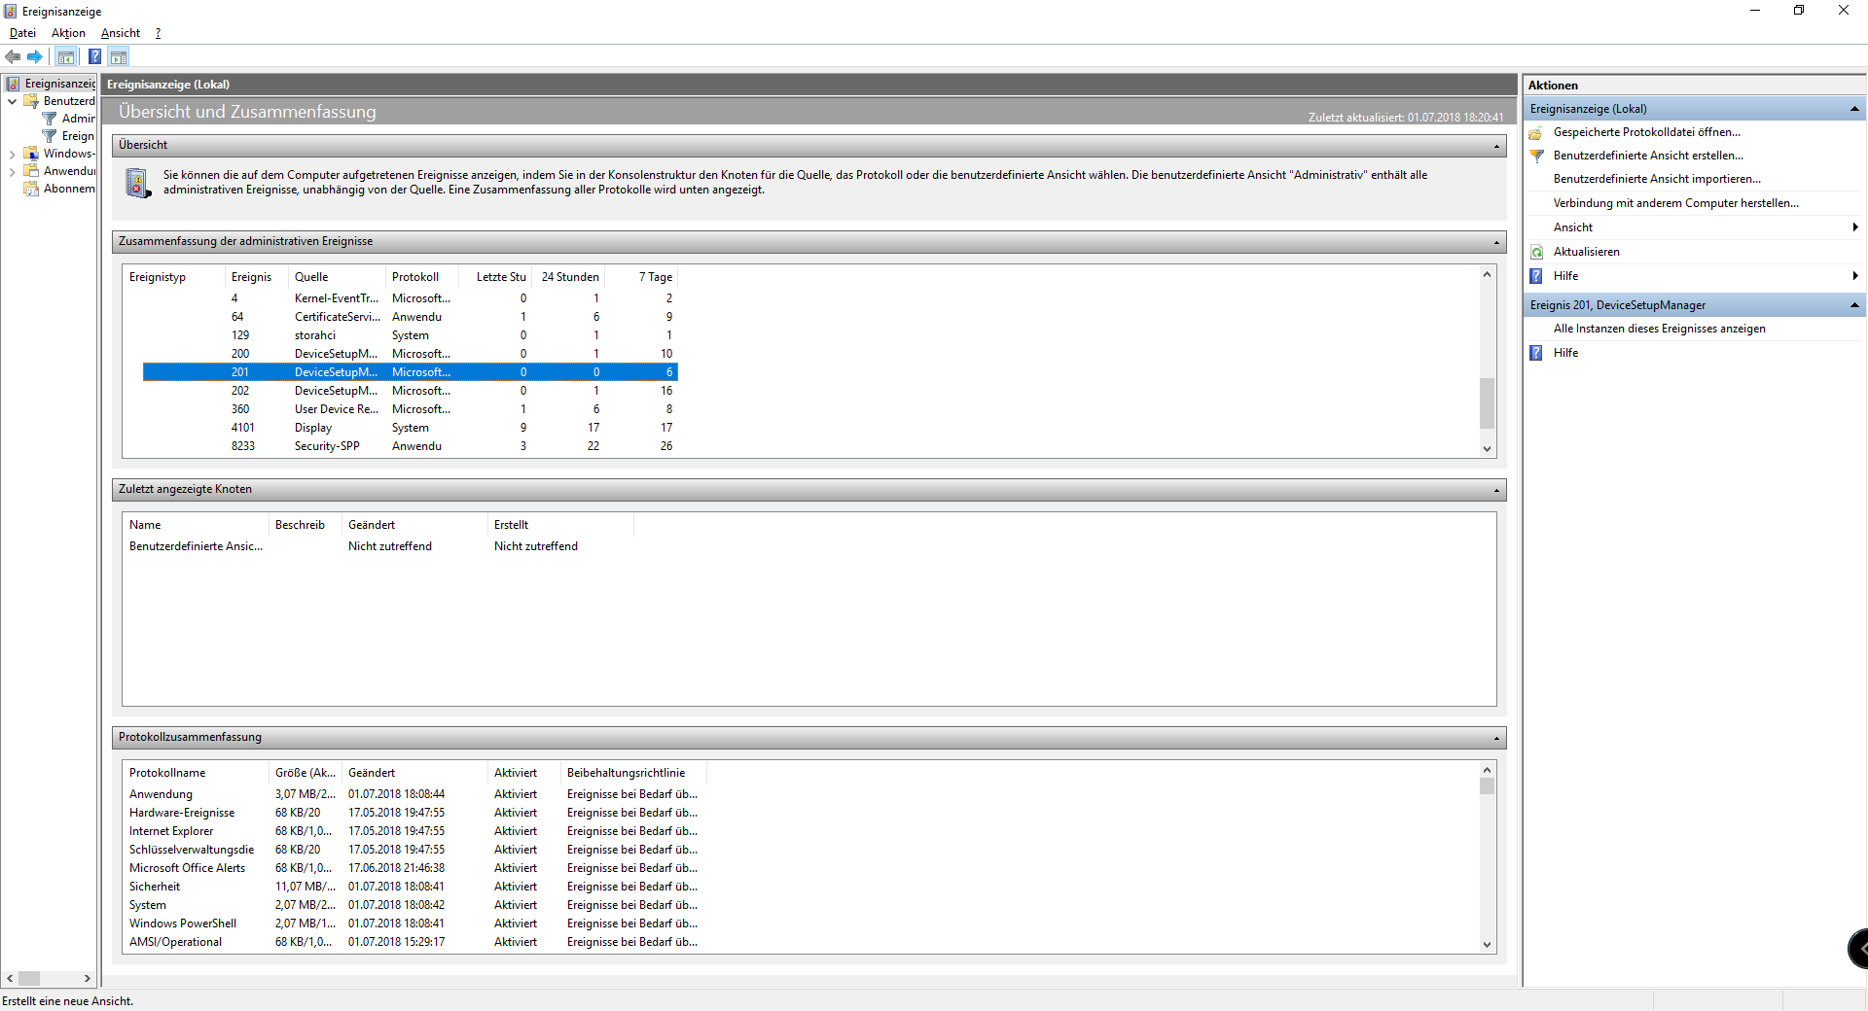
Task: Click Benutzerdefinierte Ansicht erstellen
Action: 1648,156
